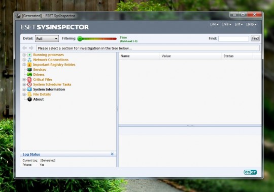This screenshot has width=274, height=192.
Task: Select System Information tree label
Action: (49, 89)
